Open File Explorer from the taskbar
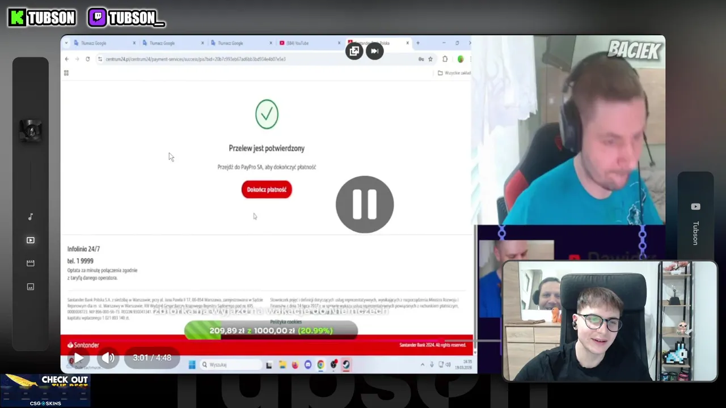 282,365
